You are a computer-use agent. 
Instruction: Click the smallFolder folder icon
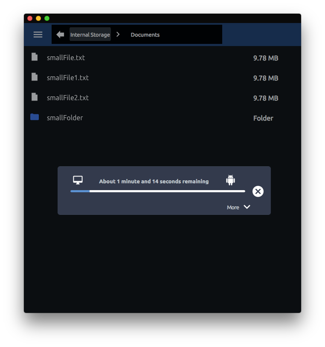click(35, 117)
